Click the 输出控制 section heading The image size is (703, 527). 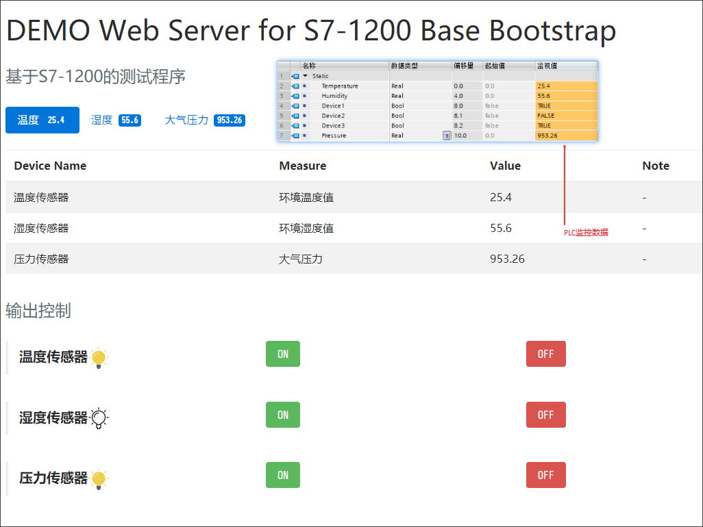coord(38,310)
